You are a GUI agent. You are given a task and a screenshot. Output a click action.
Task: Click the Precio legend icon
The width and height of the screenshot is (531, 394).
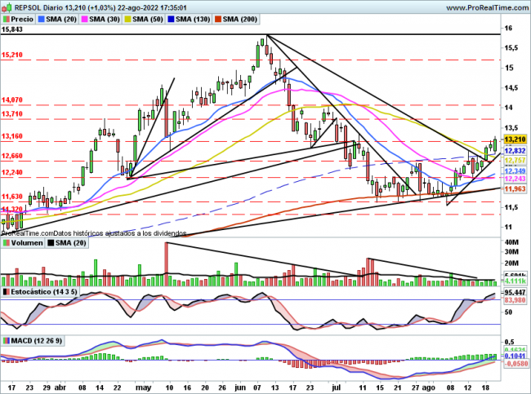pyautogui.click(x=6, y=18)
